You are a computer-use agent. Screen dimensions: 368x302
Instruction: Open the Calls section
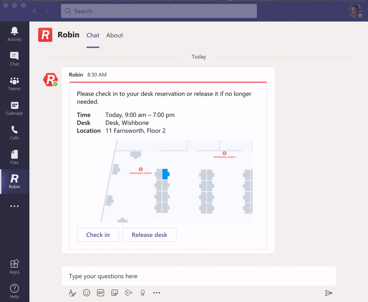pos(14,132)
